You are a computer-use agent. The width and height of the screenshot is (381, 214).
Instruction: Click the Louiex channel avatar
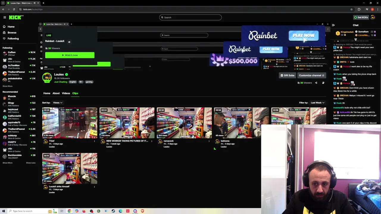point(47,78)
